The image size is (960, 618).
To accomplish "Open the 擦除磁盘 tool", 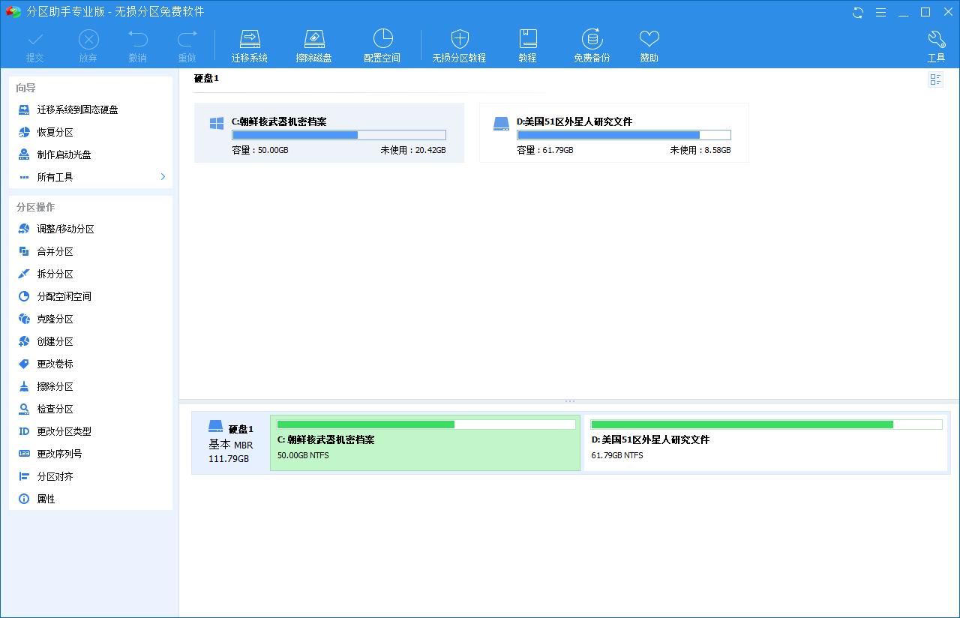I will (314, 43).
